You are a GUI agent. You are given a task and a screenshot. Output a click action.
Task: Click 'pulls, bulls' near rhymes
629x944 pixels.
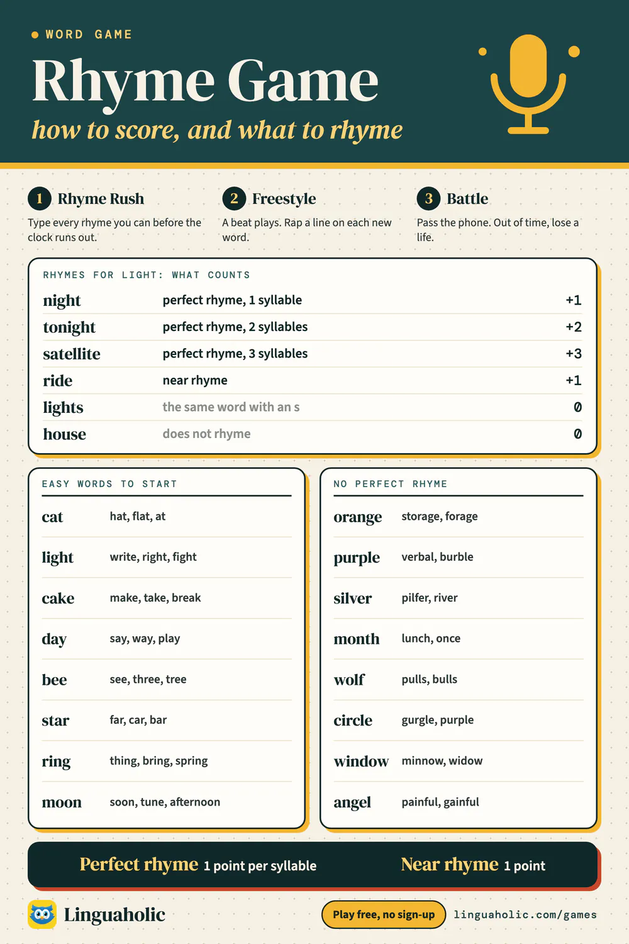click(x=429, y=680)
